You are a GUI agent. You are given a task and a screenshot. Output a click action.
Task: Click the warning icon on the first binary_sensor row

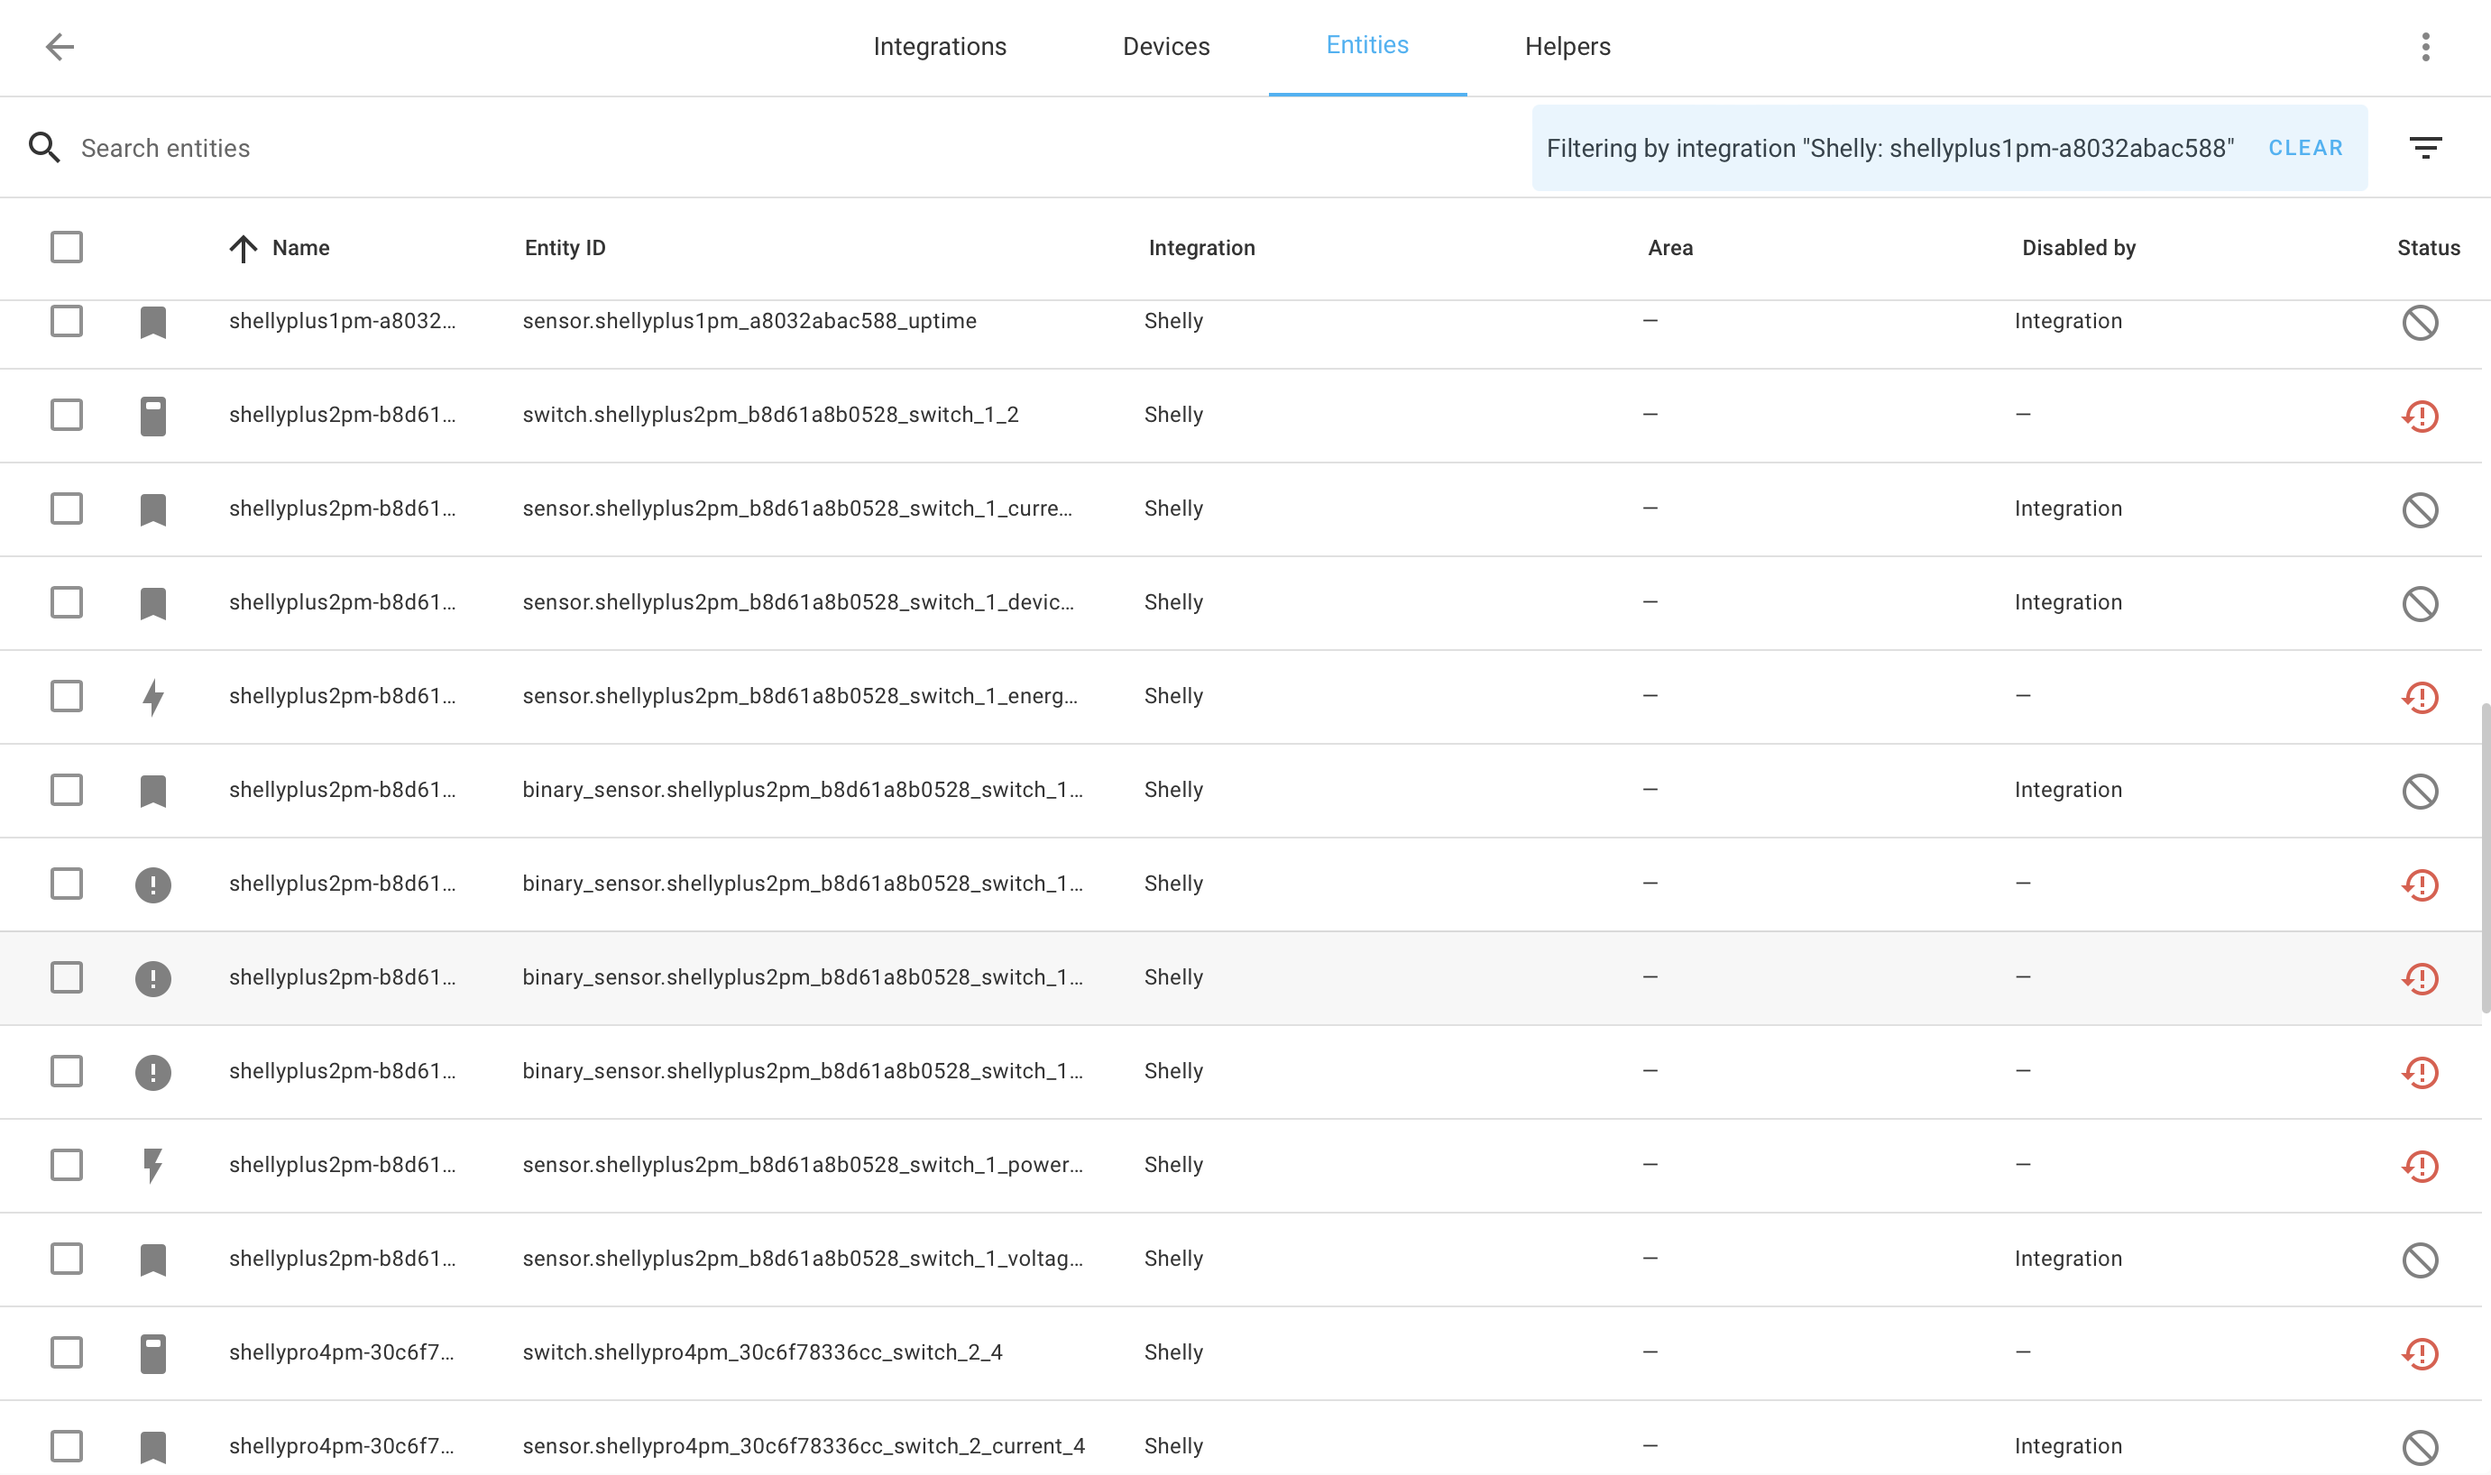point(153,884)
